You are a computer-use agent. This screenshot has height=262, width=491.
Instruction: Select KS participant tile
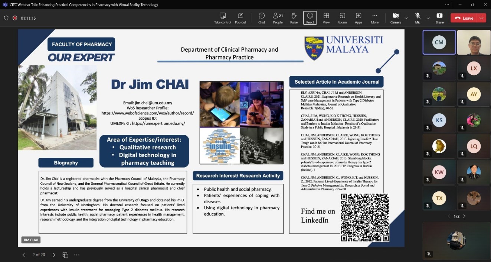[x=439, y=120]
